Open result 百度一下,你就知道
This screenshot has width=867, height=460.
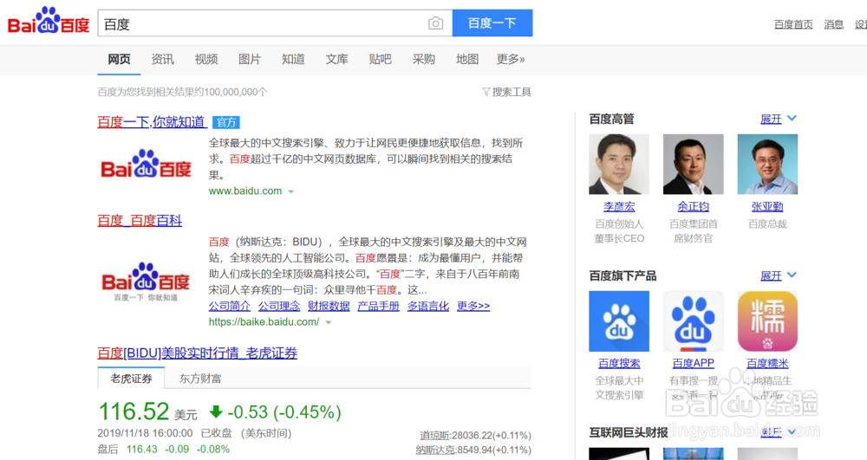[x=152, y=122]
